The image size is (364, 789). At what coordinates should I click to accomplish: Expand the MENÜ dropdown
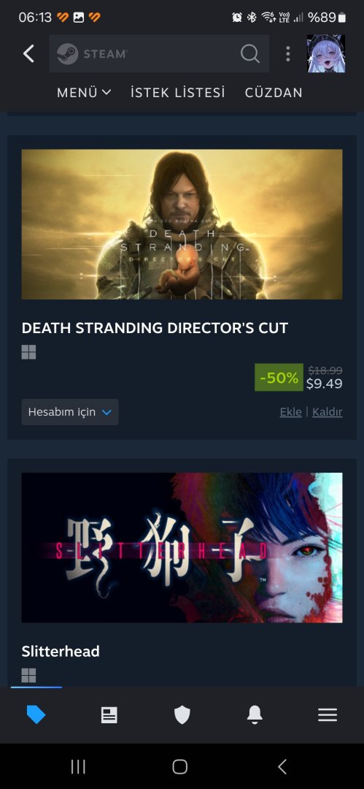click(x=84, y=93)
